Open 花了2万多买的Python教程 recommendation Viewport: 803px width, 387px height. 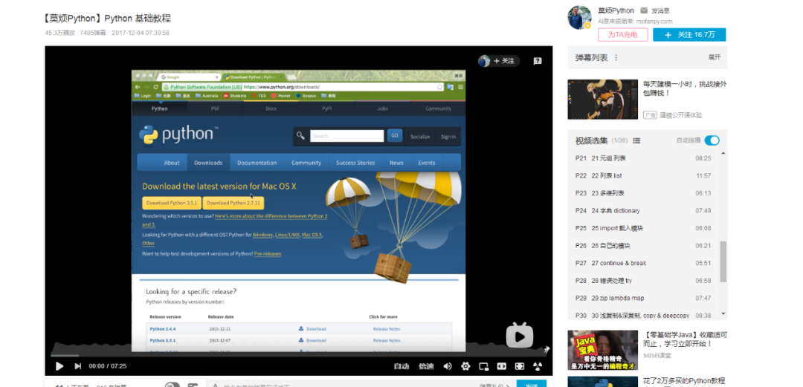pyautogui.click(x=685, y=381)
